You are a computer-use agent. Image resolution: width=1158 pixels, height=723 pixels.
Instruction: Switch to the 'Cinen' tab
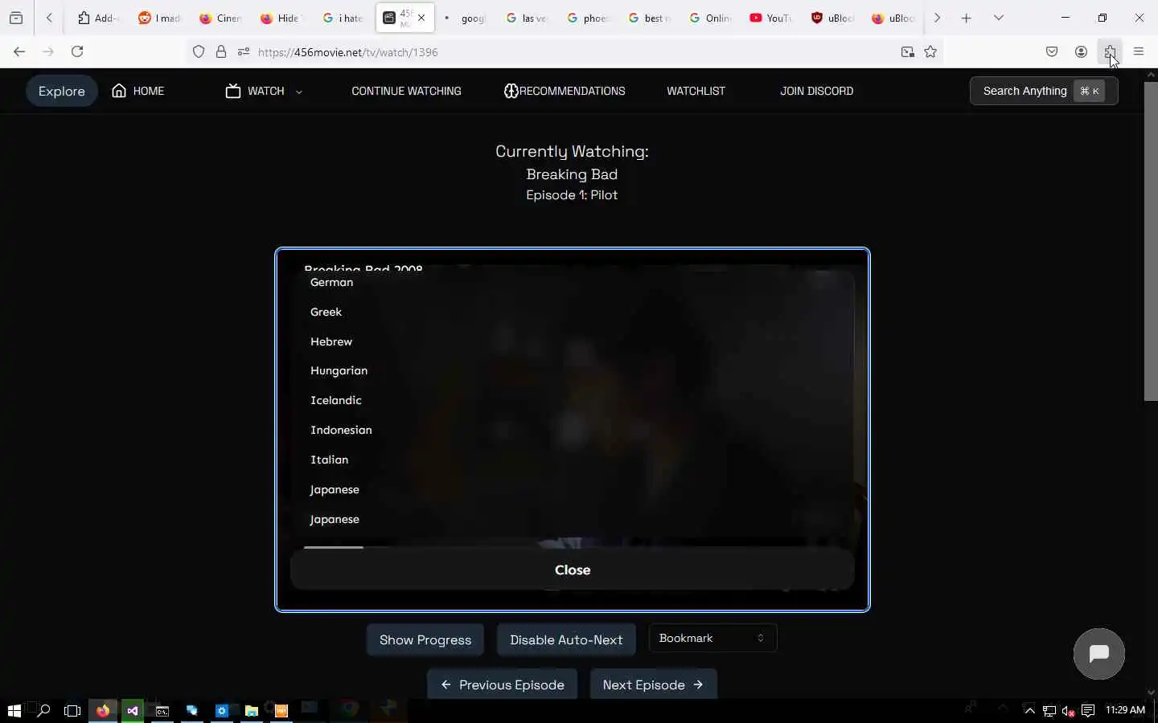pos(220,18)
